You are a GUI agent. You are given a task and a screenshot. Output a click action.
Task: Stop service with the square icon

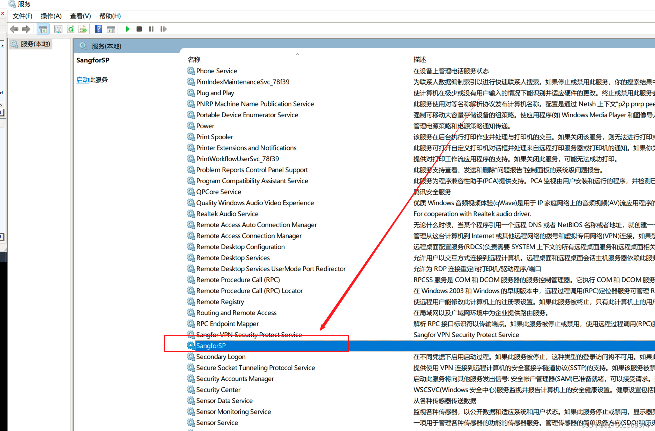pos(139,29)
